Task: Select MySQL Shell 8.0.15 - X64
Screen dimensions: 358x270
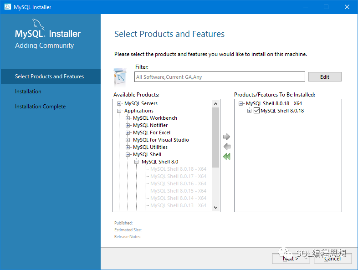Action: 178,191
